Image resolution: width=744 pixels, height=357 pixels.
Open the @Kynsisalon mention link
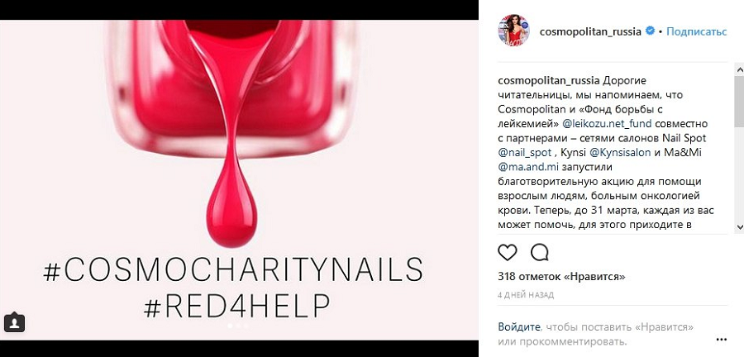(x=620, y=153)
